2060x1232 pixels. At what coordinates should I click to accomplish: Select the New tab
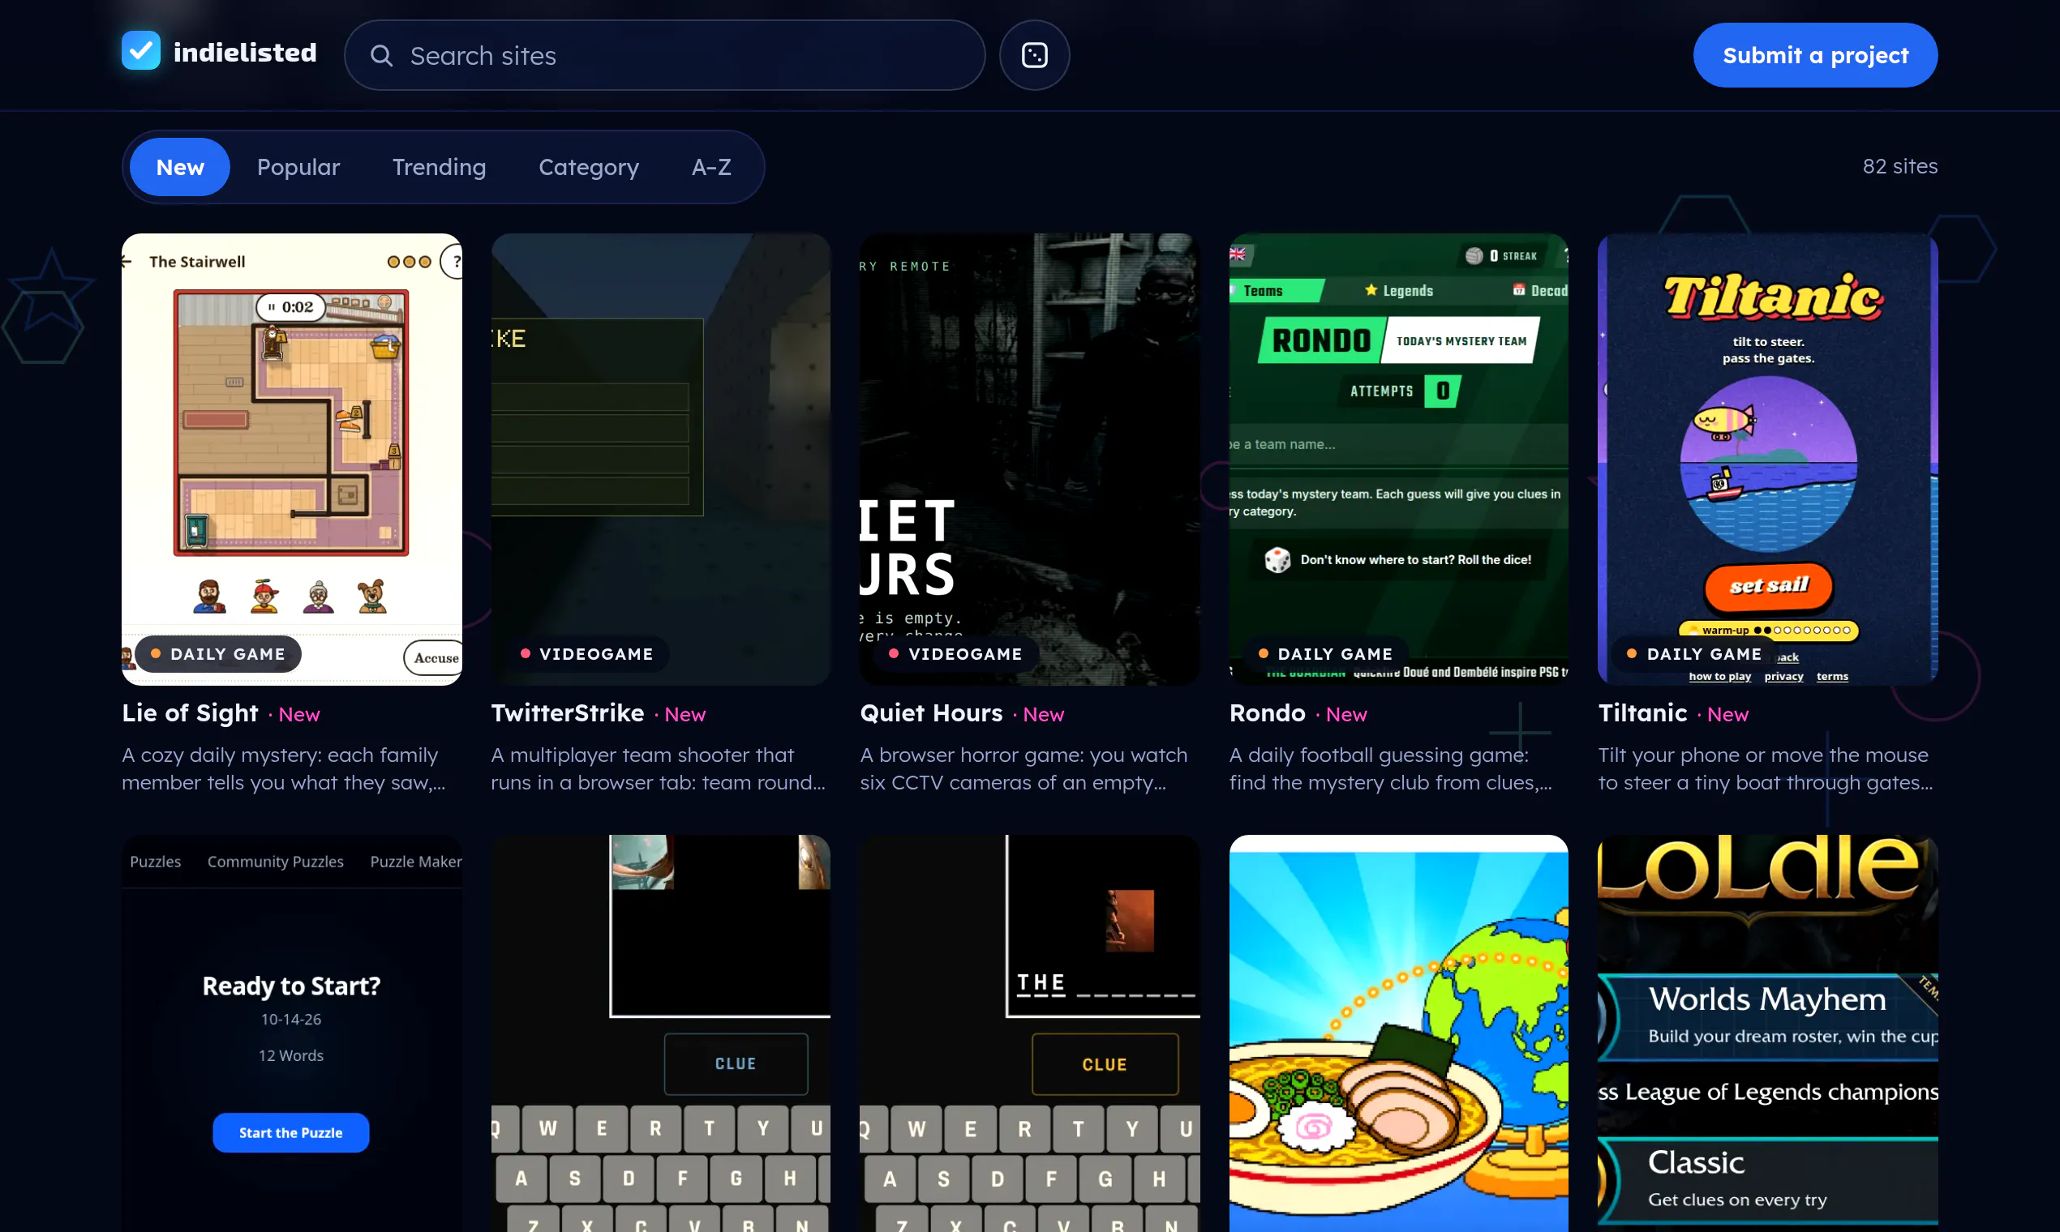tap(180, 167)
